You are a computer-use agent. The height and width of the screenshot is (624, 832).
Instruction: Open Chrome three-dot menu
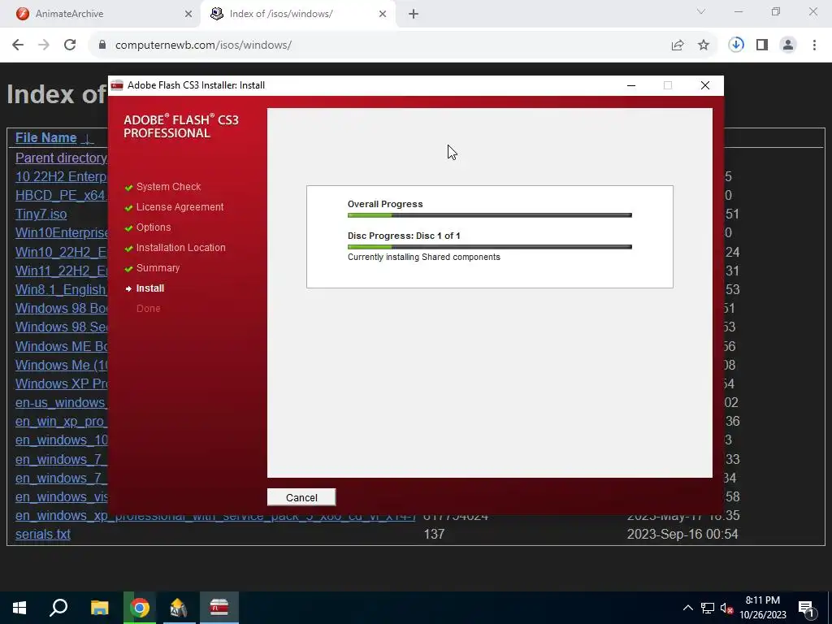(x=814, y=45)
